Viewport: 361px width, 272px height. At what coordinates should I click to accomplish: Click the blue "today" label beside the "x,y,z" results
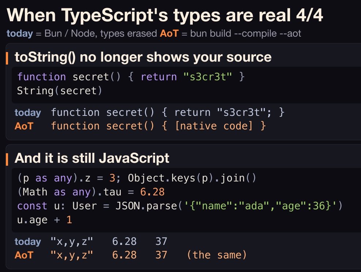tap(28, 242)
